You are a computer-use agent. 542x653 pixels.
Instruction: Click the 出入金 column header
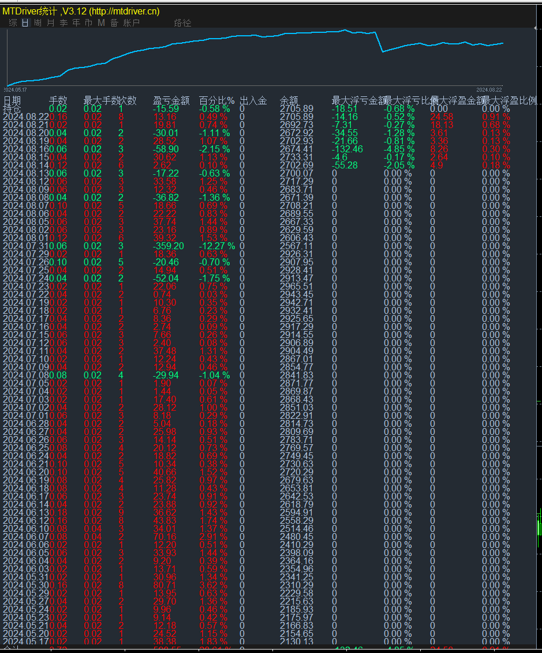(253, 100)
